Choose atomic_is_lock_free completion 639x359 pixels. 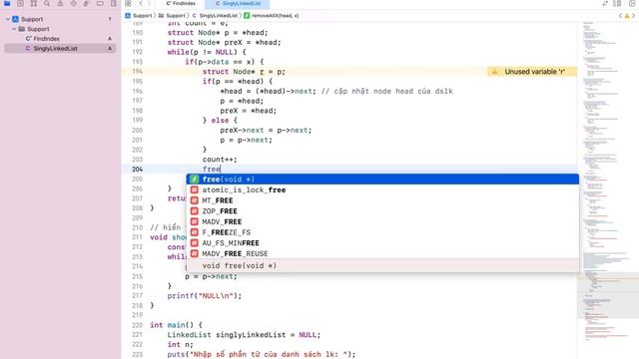tap(382, 190)
